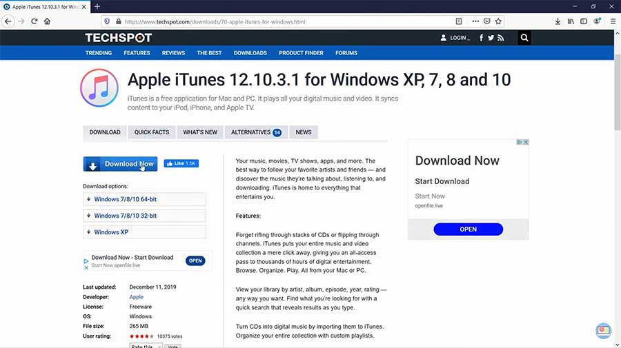
Task: Click the tracking protection shield icon
Action: click(107, 21)
